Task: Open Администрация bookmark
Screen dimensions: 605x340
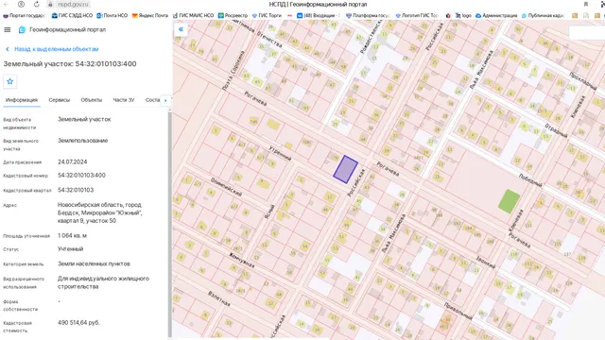Action: click(496, 15)
